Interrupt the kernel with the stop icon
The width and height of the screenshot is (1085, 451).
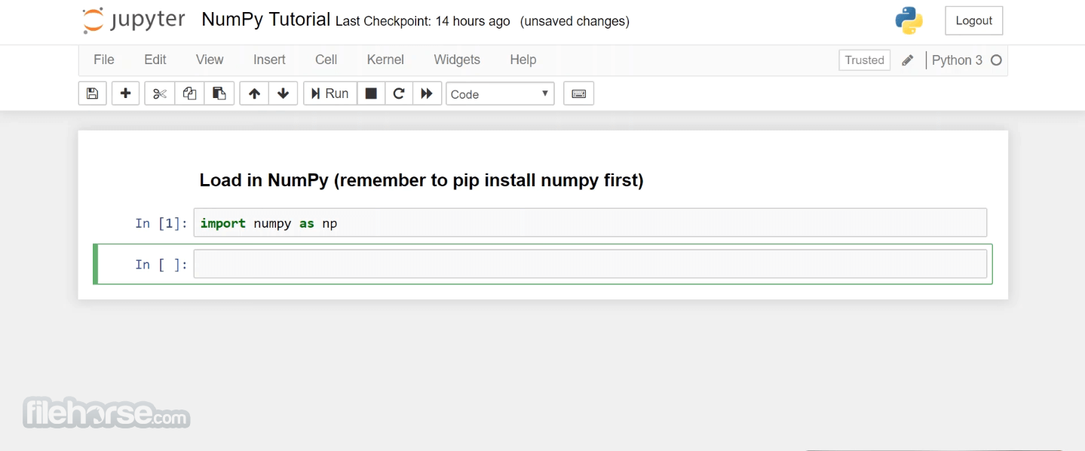pyautogui.click(x=371, y=94)
